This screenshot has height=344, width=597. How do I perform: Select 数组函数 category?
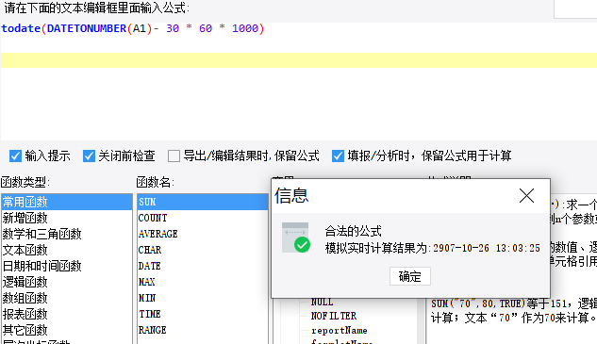[67, 298]
